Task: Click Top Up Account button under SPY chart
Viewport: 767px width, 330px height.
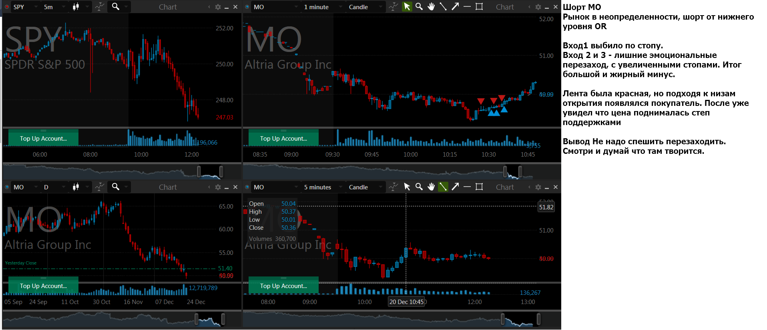Action: click(x=43, y=138)
